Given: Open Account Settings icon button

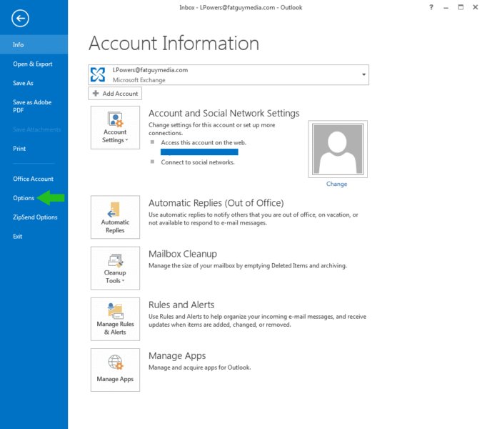Looking at the screenshot, I should (115, 127).
